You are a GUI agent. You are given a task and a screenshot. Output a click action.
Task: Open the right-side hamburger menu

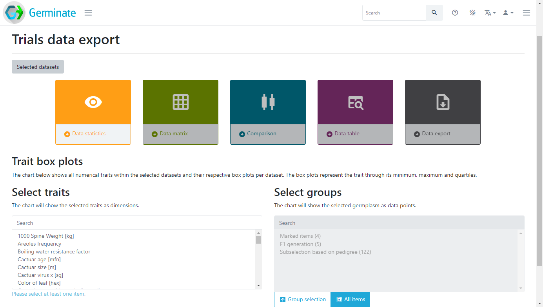(x=526, y=13)
